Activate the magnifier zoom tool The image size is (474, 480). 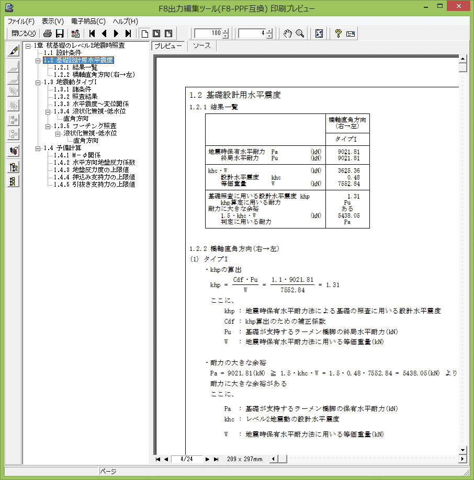pos(300,33)
